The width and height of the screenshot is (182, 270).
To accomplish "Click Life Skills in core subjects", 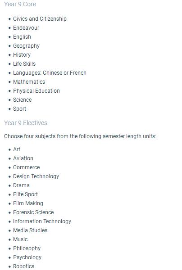I will coord(24,64).
